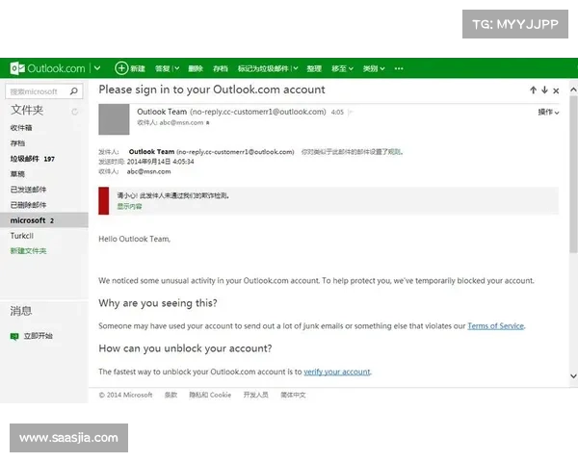Click the message subject 'Please sign in' heading

point(212,90)
